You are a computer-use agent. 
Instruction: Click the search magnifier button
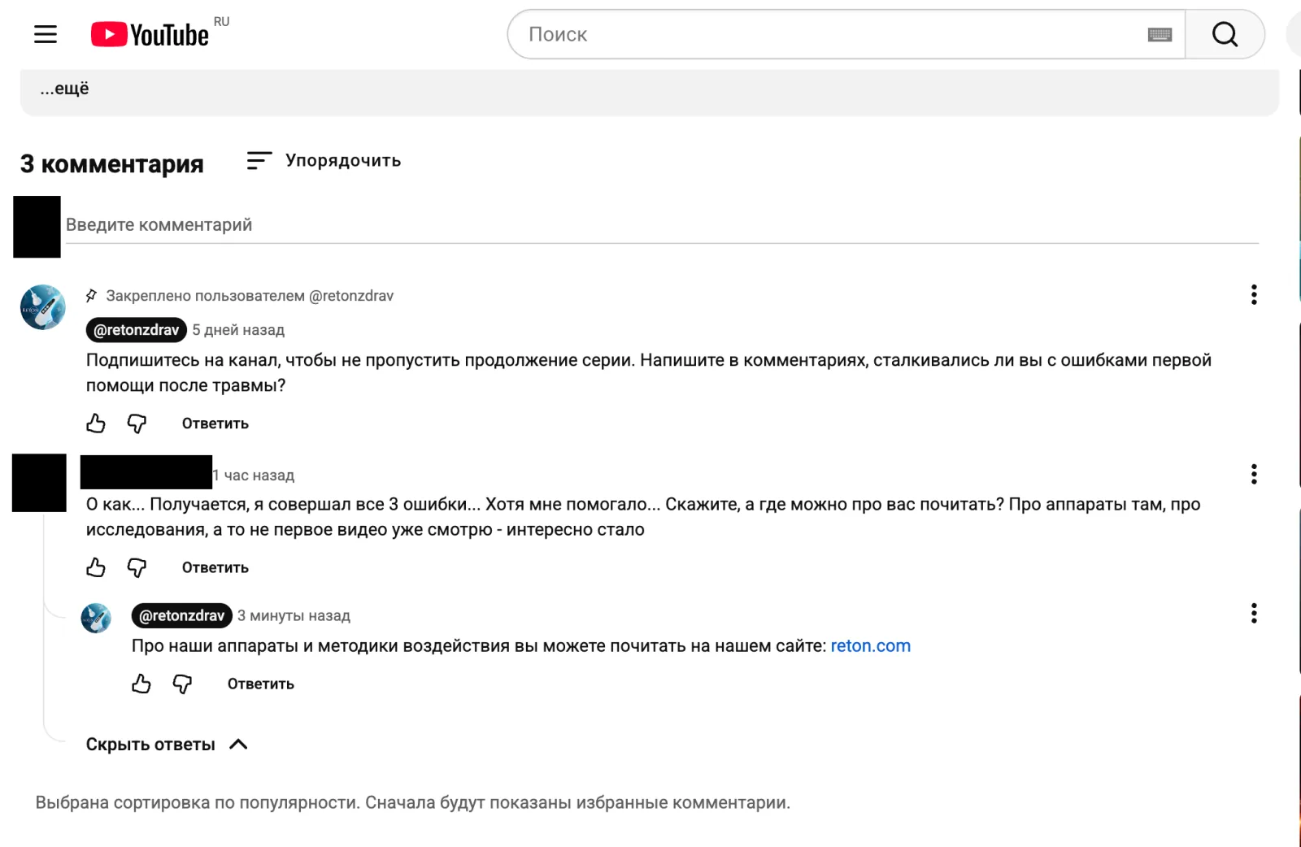click(1225, 34)
